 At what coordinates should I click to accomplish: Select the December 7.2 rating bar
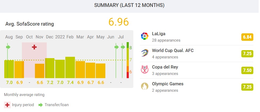click(x=50, y=68)
